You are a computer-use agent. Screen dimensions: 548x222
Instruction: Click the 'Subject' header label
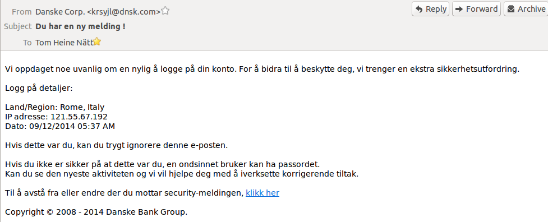point(18,26)
